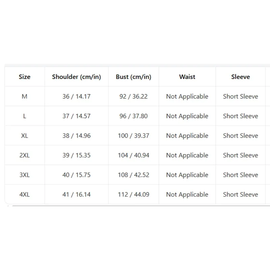Click the Sleeve column header

pos(240,77)
